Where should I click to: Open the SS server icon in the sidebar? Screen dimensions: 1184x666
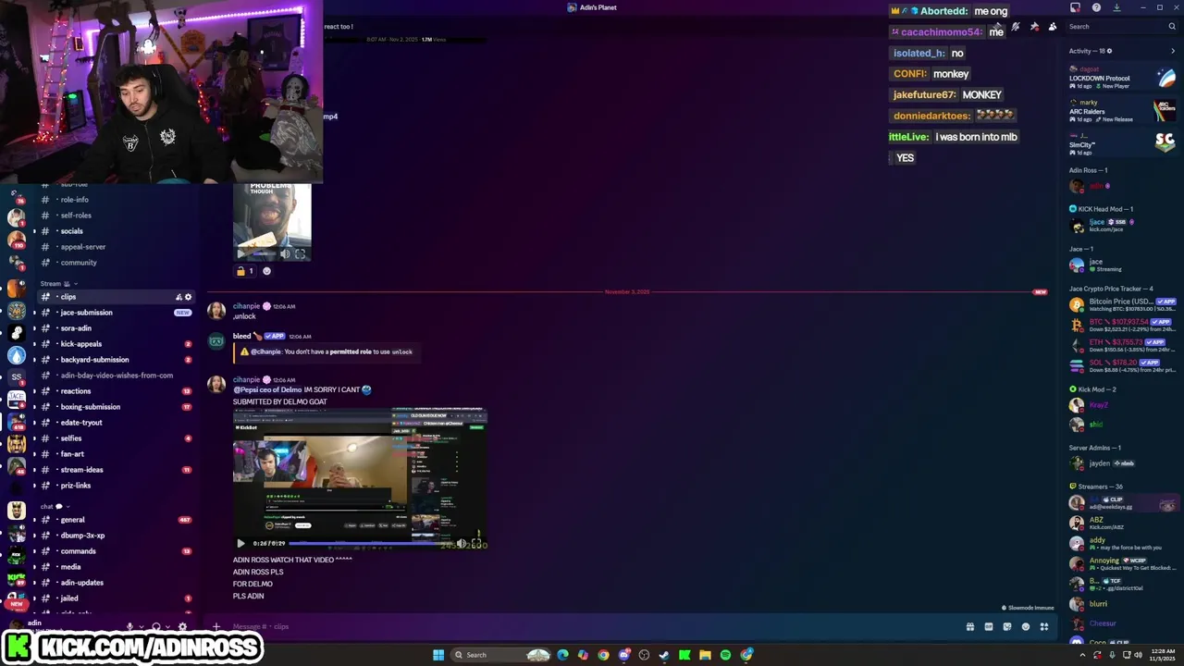pyautogui.click(x=16, y=377)
